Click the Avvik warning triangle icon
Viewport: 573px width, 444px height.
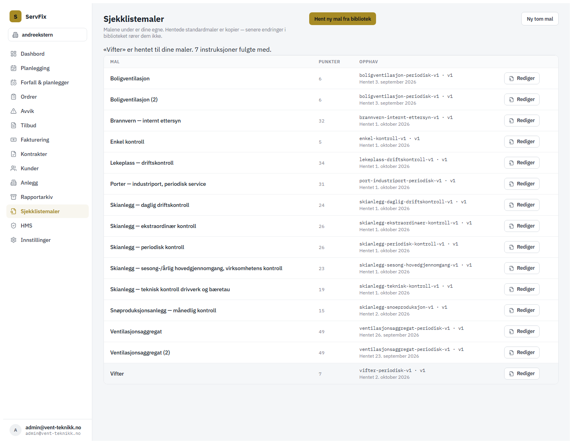14,111
